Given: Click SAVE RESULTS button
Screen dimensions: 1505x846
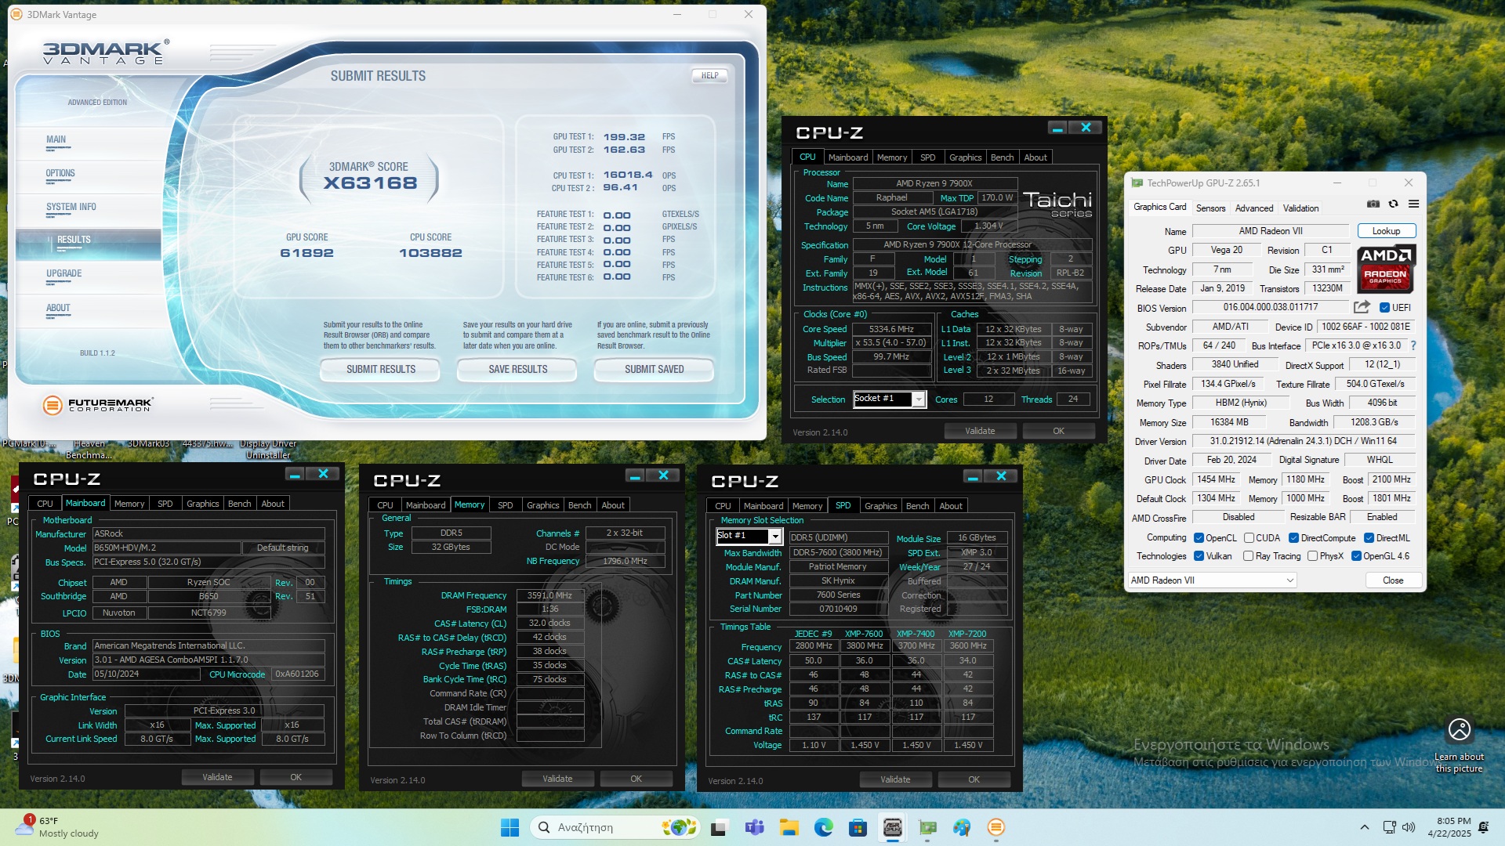Looking at the screenshot, I should point(517,369).
